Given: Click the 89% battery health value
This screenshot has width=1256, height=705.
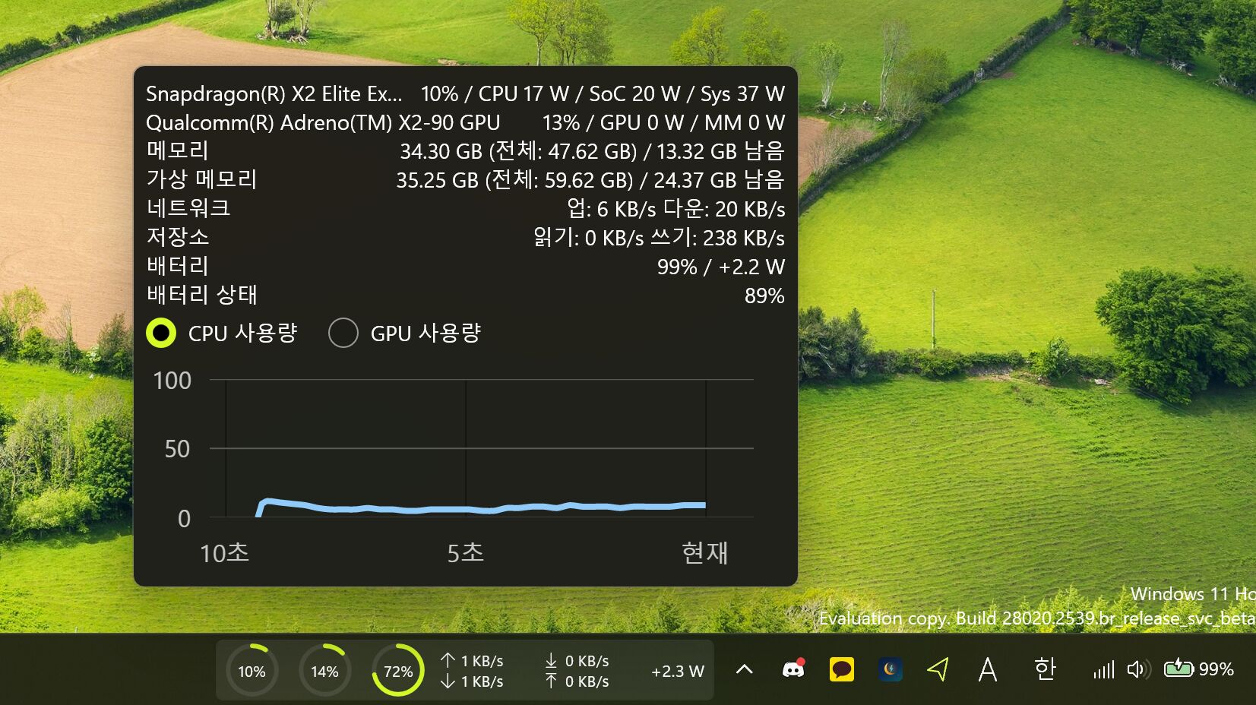Looking at the screenshot, I should point(764,296).
